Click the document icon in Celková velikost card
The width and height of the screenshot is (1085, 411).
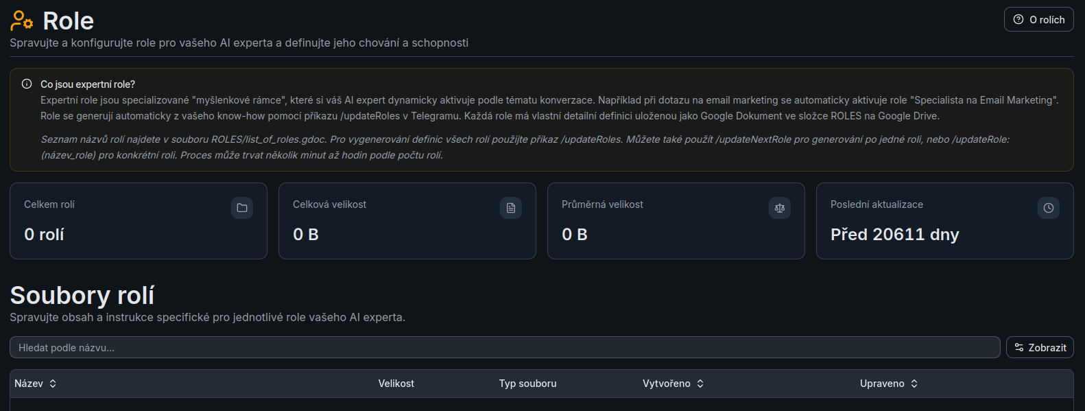click(x=511, y=208)
